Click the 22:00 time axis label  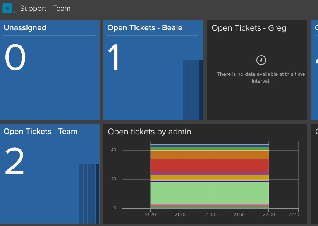tap(269, 214)
